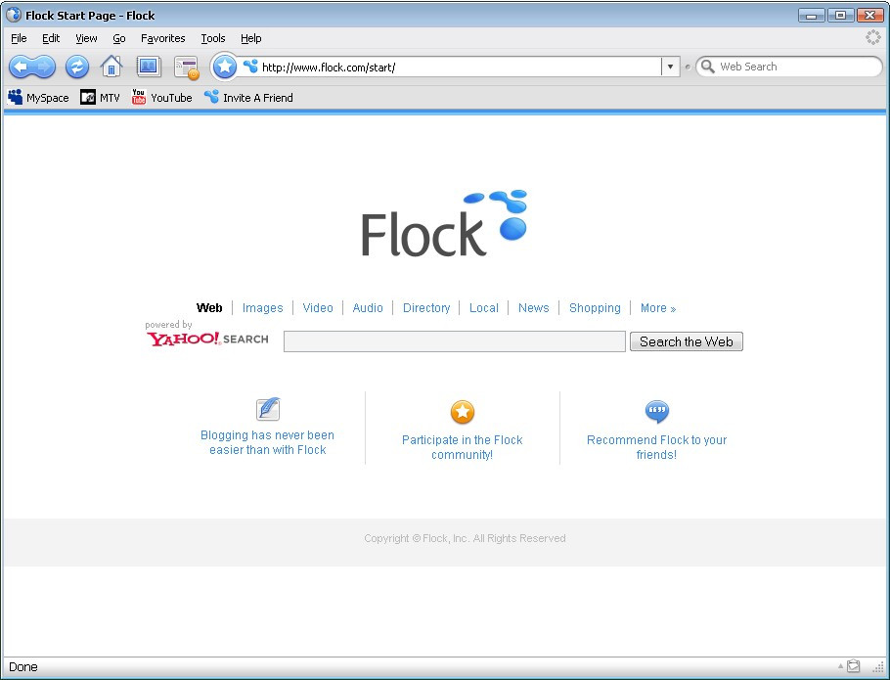Expand the More » search options
The image size is (890, 680).
coord(658,307)
